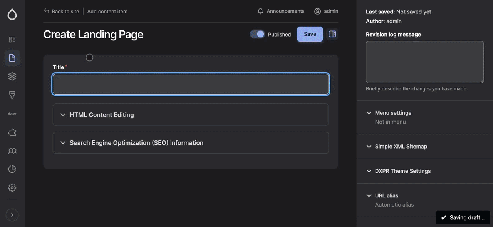Click inside the Revision log message box
493x227 pixels.
coord(424,62)
